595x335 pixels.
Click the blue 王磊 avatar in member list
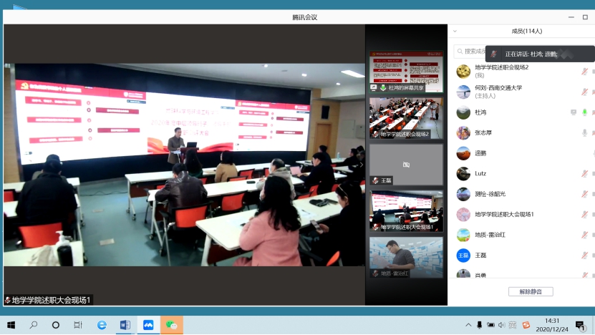[x=463, y=255]
